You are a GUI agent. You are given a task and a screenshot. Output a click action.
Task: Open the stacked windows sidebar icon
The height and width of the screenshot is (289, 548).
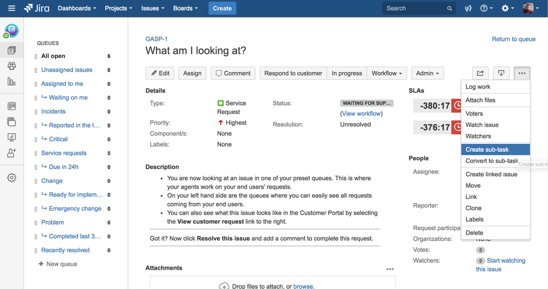click(x=12, y=122)
